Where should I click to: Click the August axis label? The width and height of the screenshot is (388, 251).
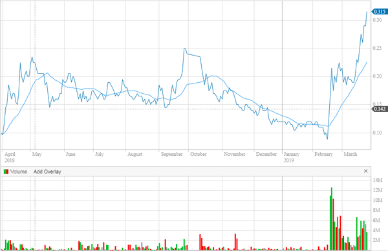(x=135, y=154)
